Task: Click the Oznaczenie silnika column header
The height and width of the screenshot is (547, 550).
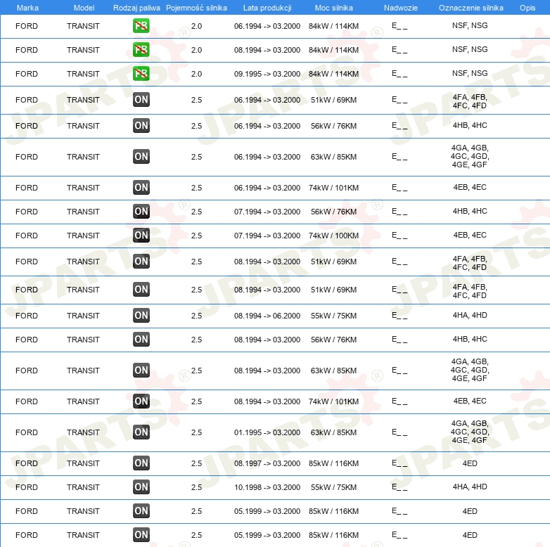Action: [x=471, y=8]
